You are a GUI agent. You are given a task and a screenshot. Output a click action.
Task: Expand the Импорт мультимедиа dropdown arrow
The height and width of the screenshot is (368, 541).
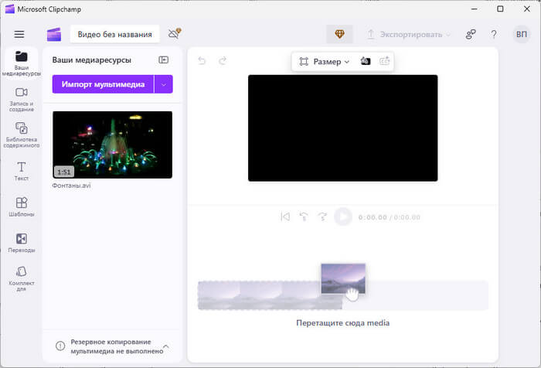coord(163,84)
